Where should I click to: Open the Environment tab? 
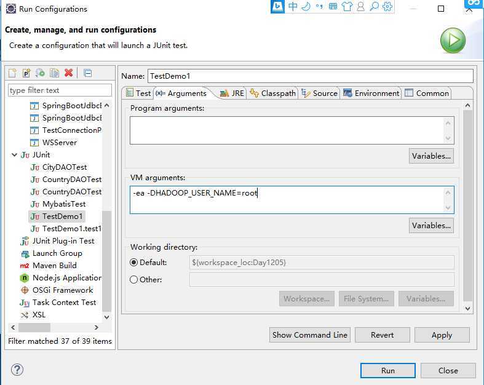371,93
